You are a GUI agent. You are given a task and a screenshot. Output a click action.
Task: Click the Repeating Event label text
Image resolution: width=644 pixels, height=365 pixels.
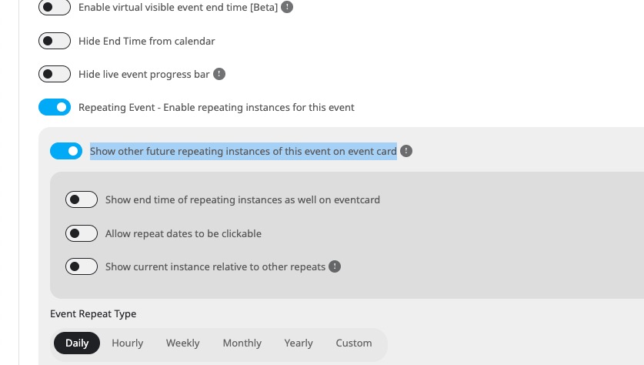216,107
